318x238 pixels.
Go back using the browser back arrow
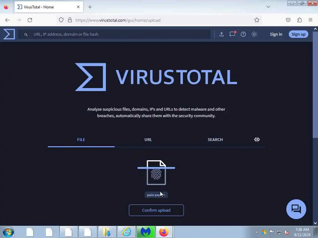7,20
